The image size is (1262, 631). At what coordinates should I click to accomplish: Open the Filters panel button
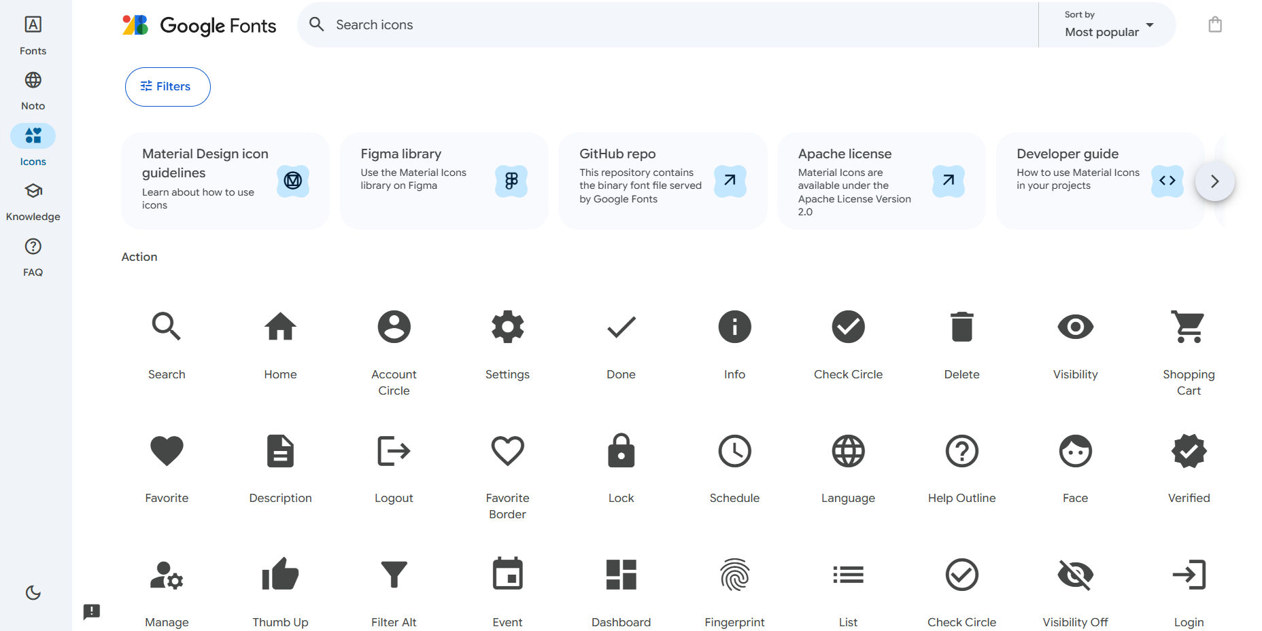click(x=167, y=87)
